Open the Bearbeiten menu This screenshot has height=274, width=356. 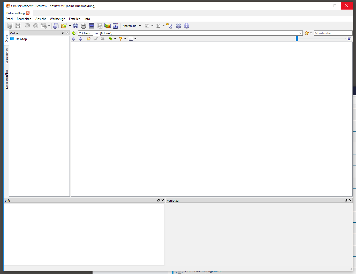pyautogui.click(x=24, y=19)
